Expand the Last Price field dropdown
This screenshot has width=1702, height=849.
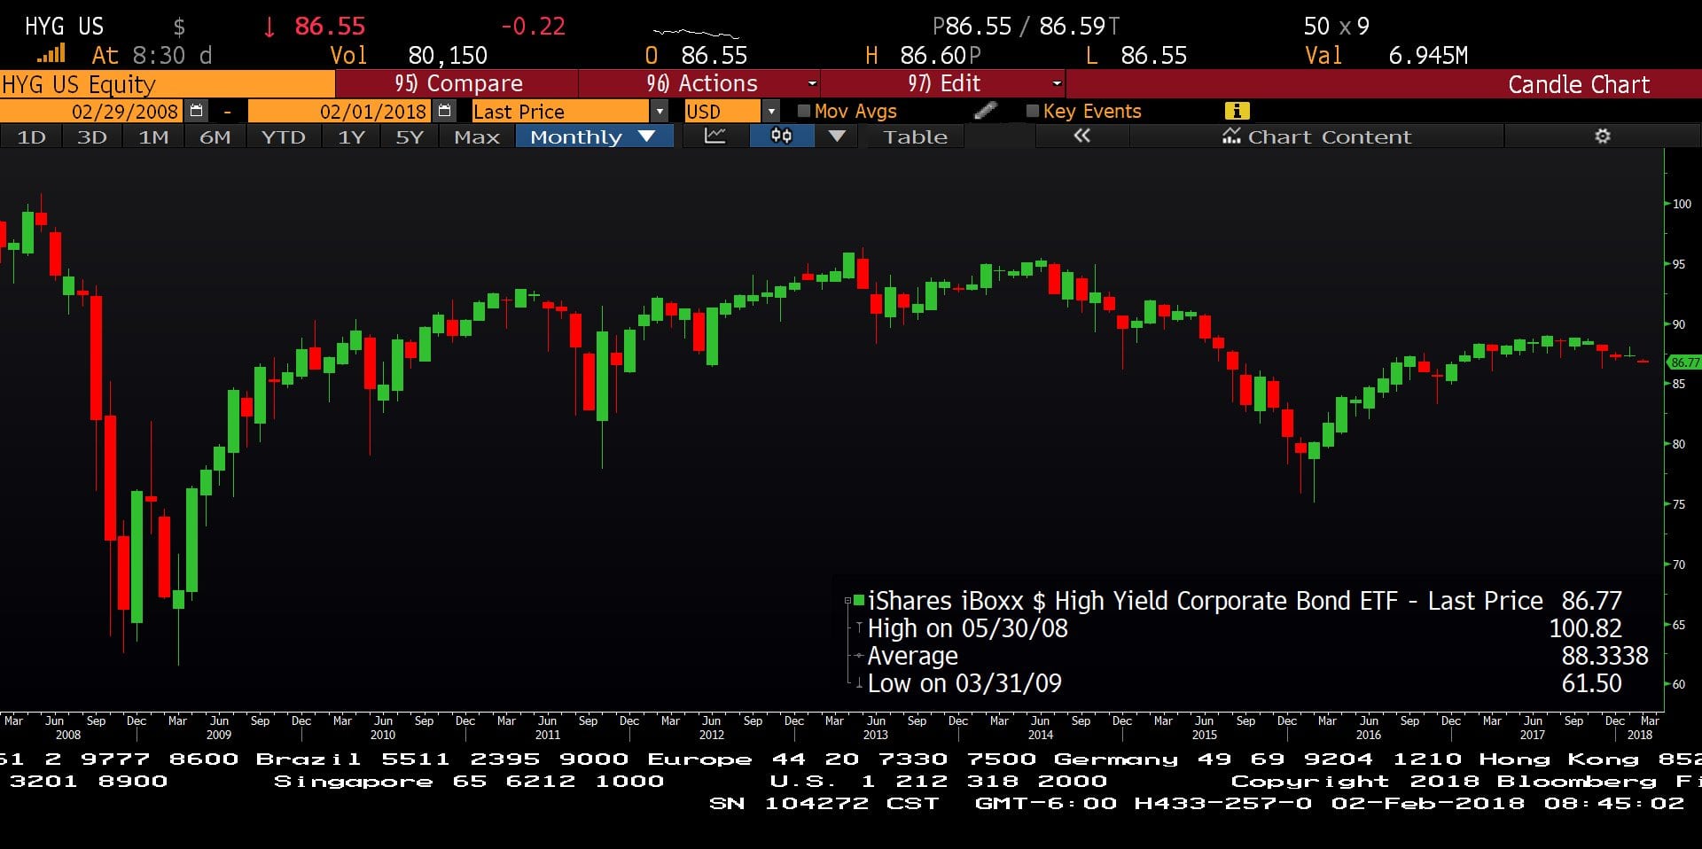(x=659, y=112)
